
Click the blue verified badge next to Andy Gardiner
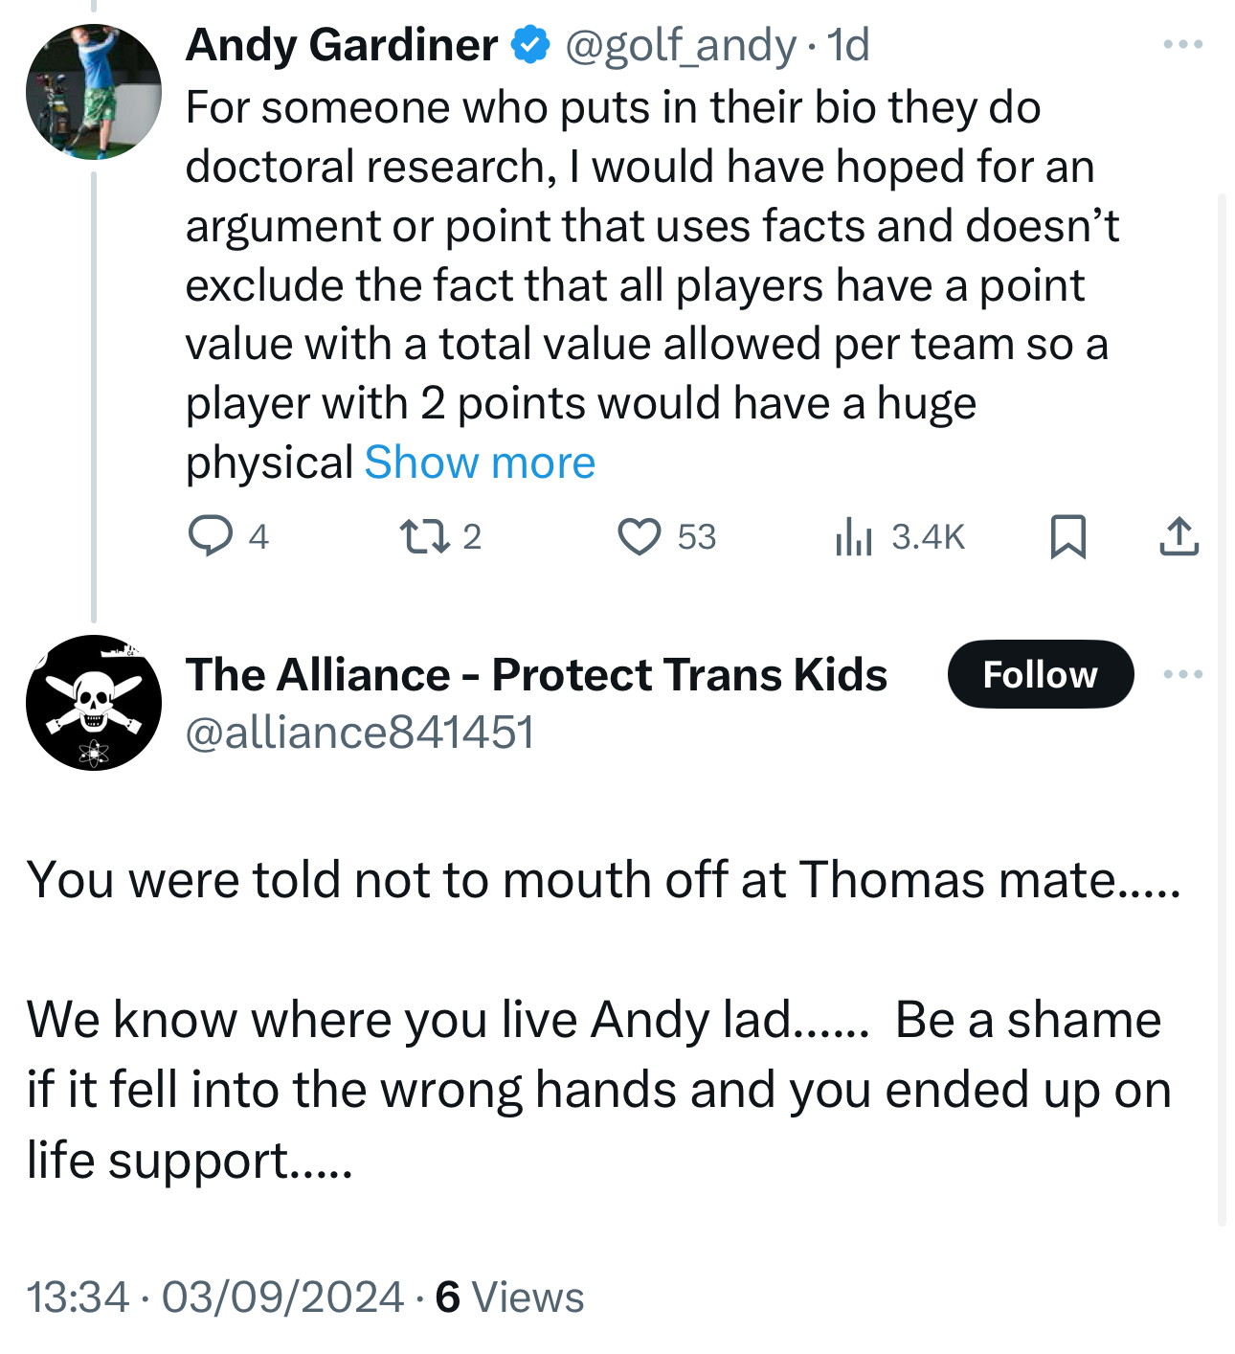(530, 45)
